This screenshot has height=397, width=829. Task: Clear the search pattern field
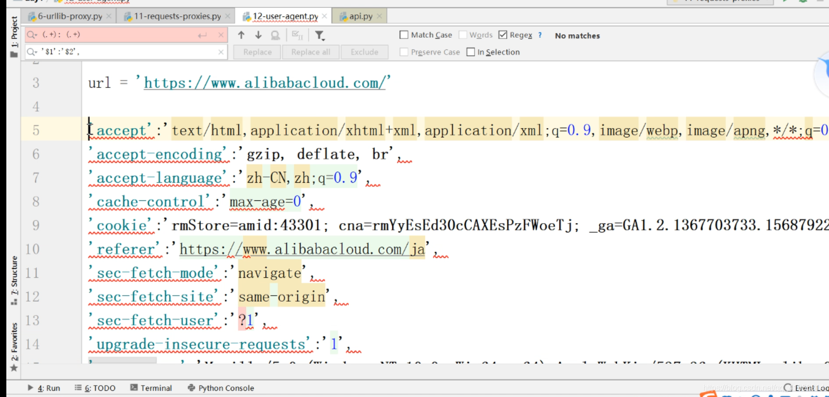click(x=221, y=35)
